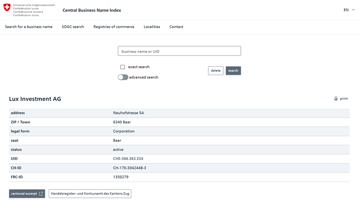Open Search for a business name menu

[x=29, y=27]
